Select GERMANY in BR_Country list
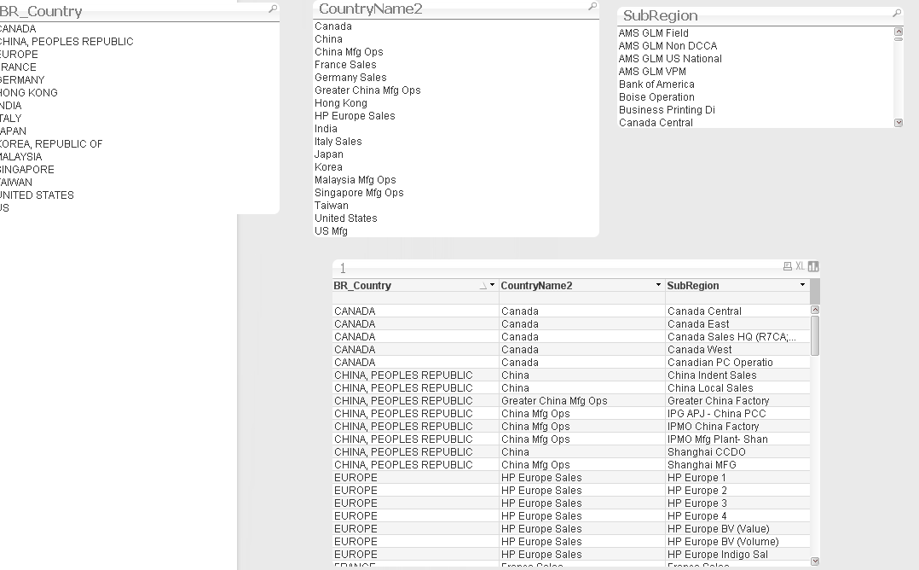Image resolution: width=919 pixels, height=570 pixels. tap(22, 79)
